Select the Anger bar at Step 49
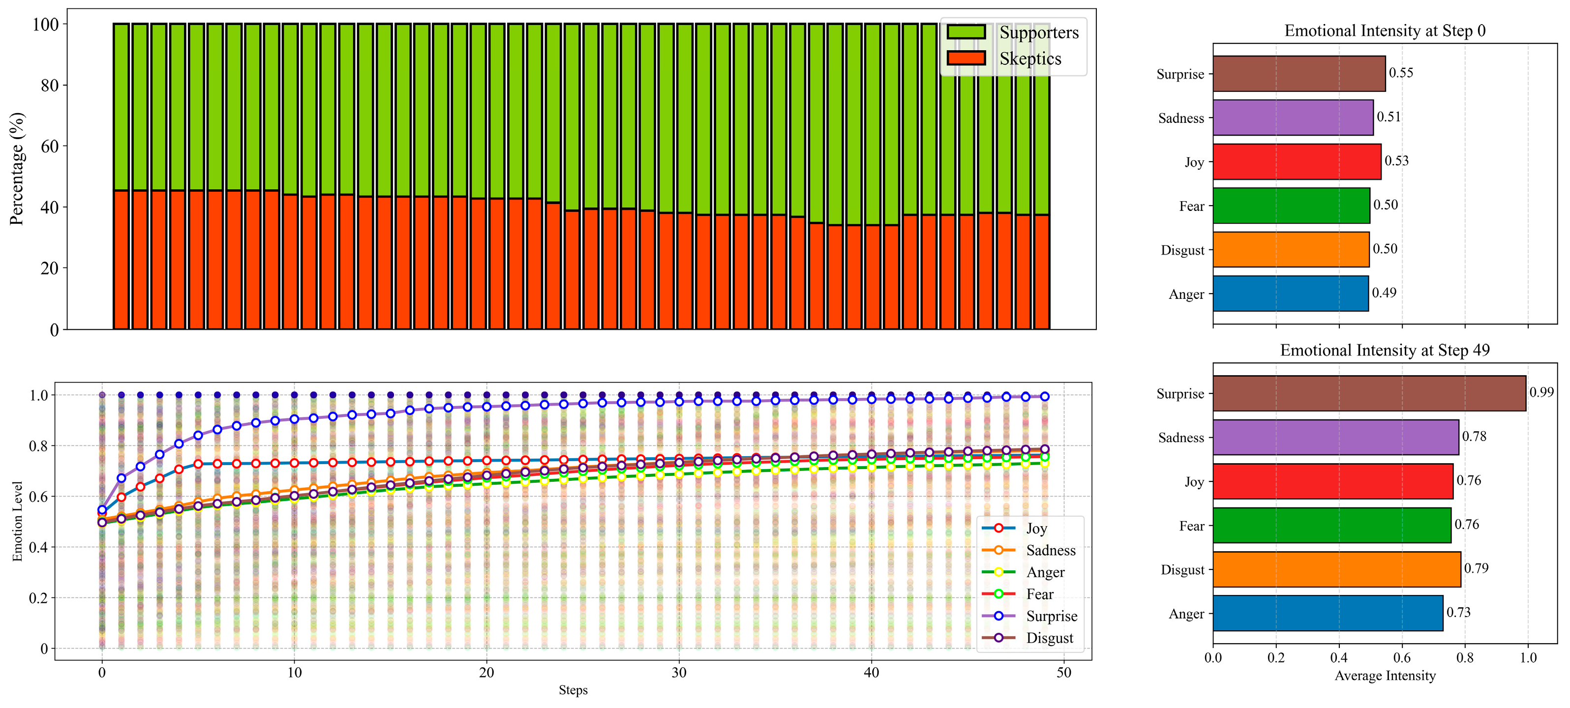The height and width of the screenshot is (708, 1570). coord(1328,613)
